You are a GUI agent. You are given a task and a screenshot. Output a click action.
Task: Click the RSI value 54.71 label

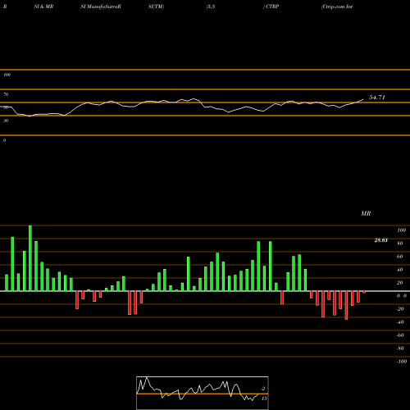(x=377, y=98)
